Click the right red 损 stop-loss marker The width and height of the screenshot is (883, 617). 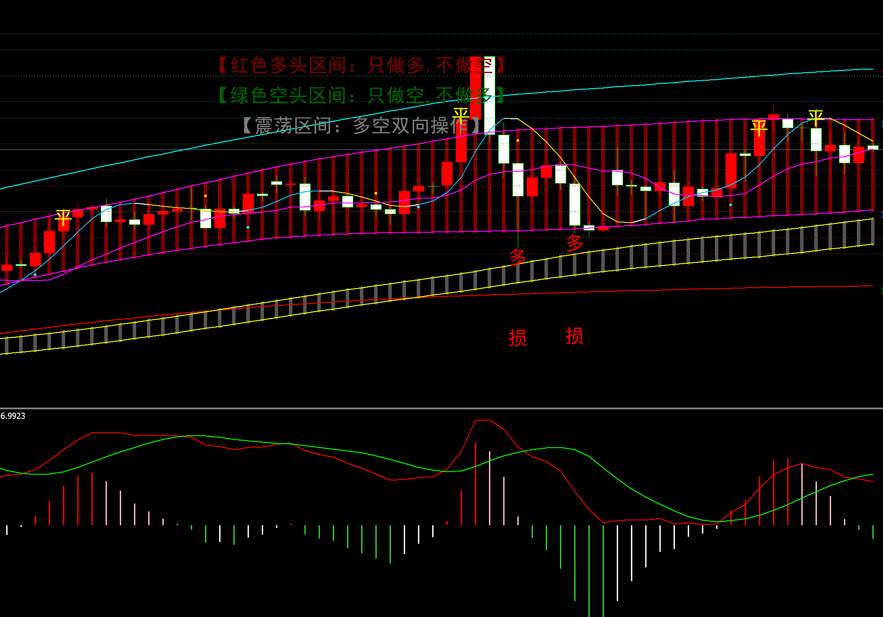pos(574,336)
